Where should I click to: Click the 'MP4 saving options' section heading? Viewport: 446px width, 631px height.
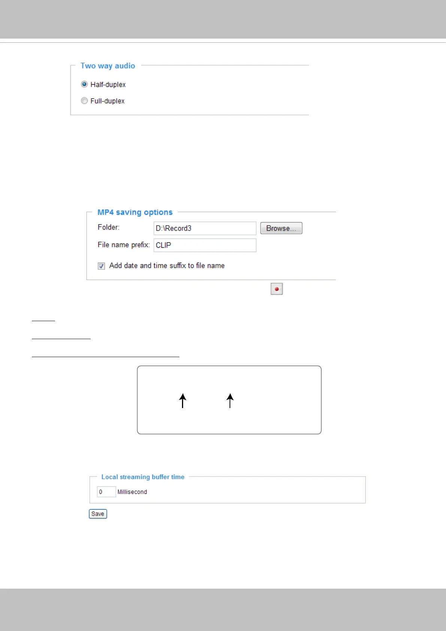tap(135, 212)
